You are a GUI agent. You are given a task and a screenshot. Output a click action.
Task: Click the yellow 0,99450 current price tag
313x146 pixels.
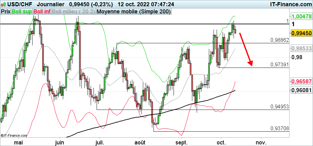click(x=301, y=33)
